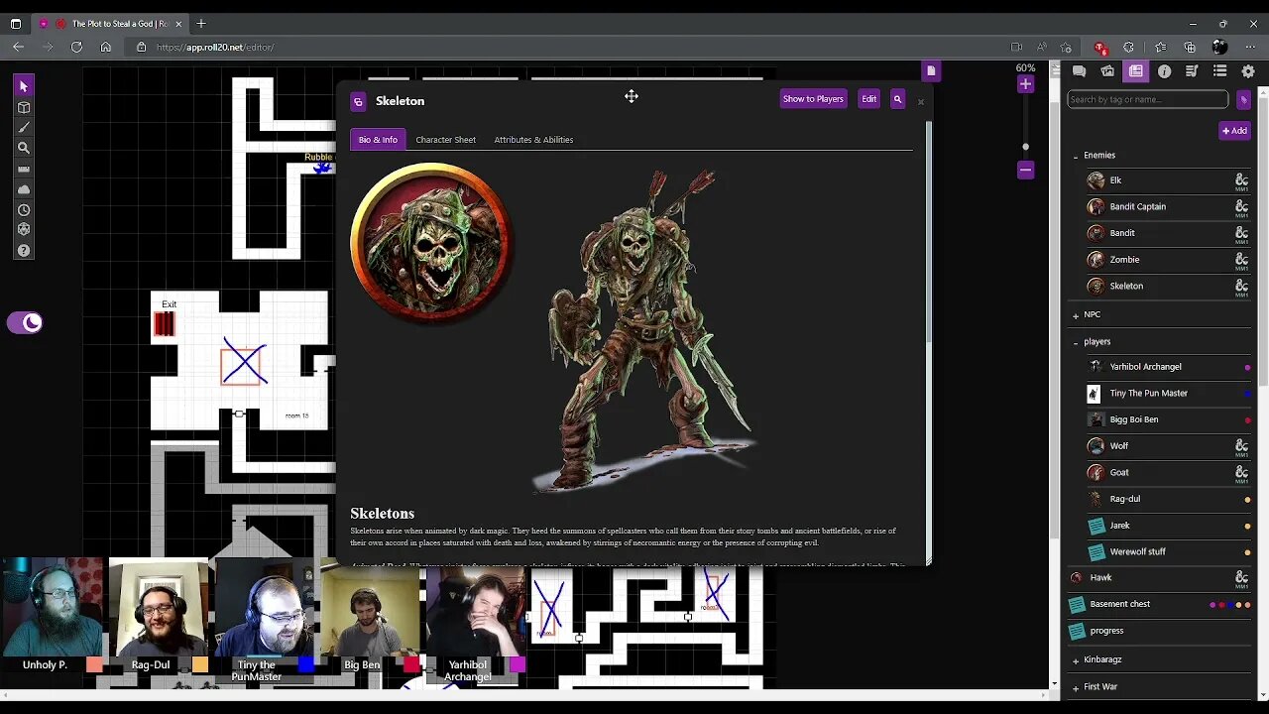Open the fog of war cloud tool

tap(24, 189)
